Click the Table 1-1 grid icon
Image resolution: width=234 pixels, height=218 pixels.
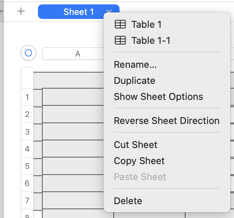(120, 40)
